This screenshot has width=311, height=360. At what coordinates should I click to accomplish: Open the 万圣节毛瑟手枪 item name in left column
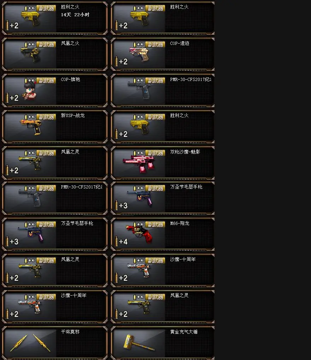coord(77,223)
